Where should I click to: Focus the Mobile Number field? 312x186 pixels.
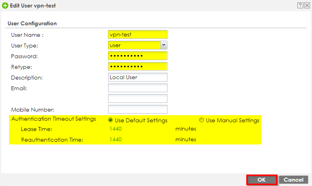(137, 109)
